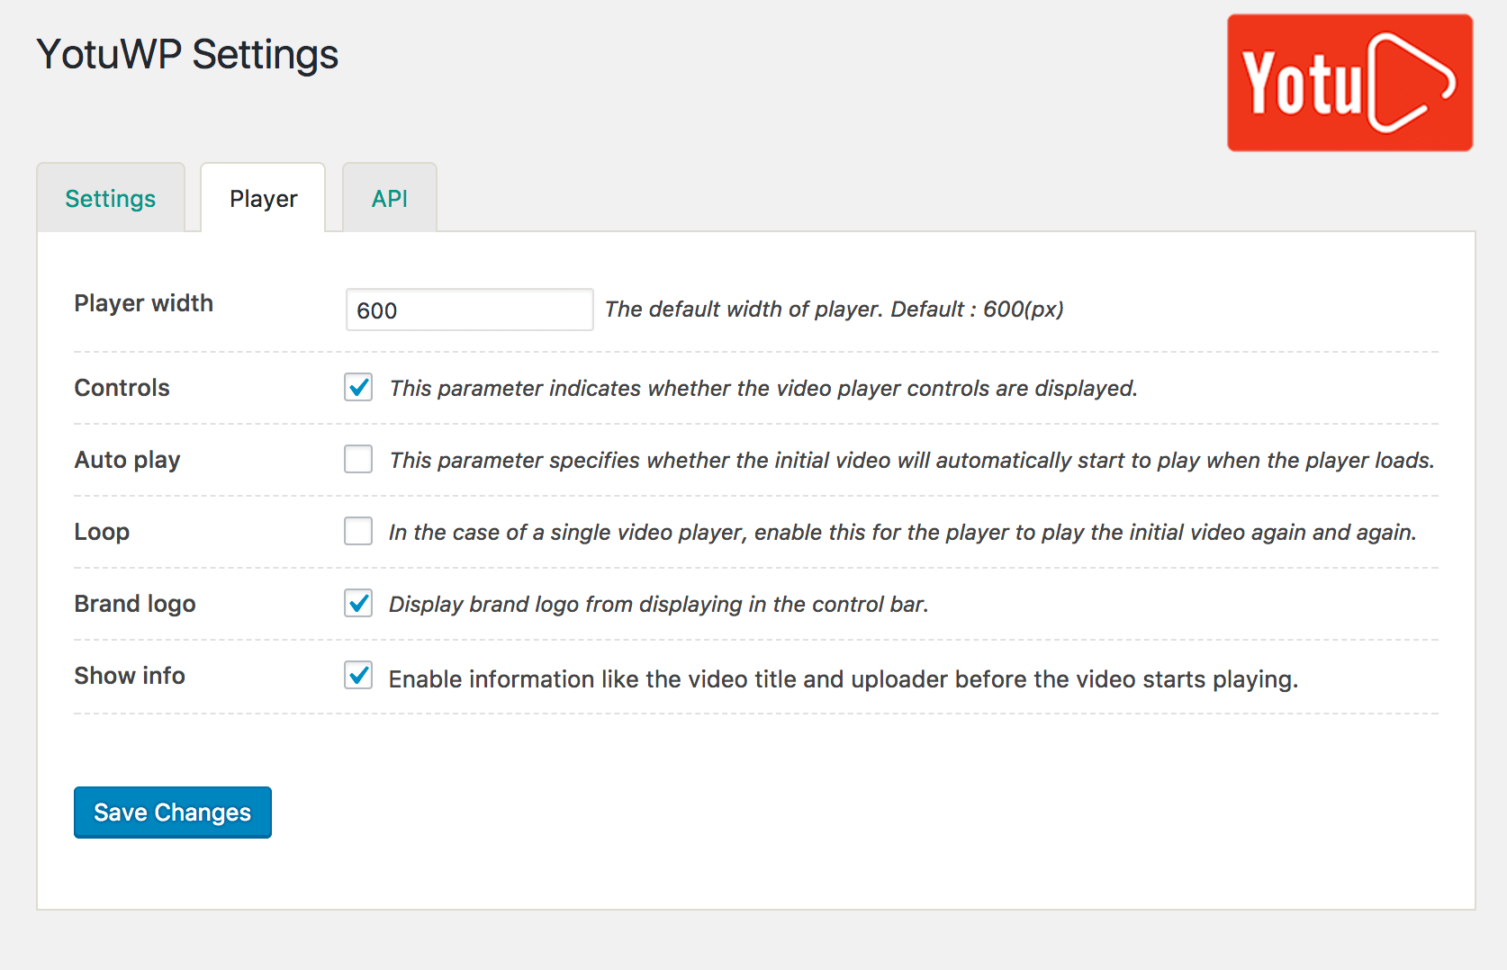Switch to the Settings tab
Image resolution: width=1507 pixels, height=970 pixels.
click(x=111, y=199)
